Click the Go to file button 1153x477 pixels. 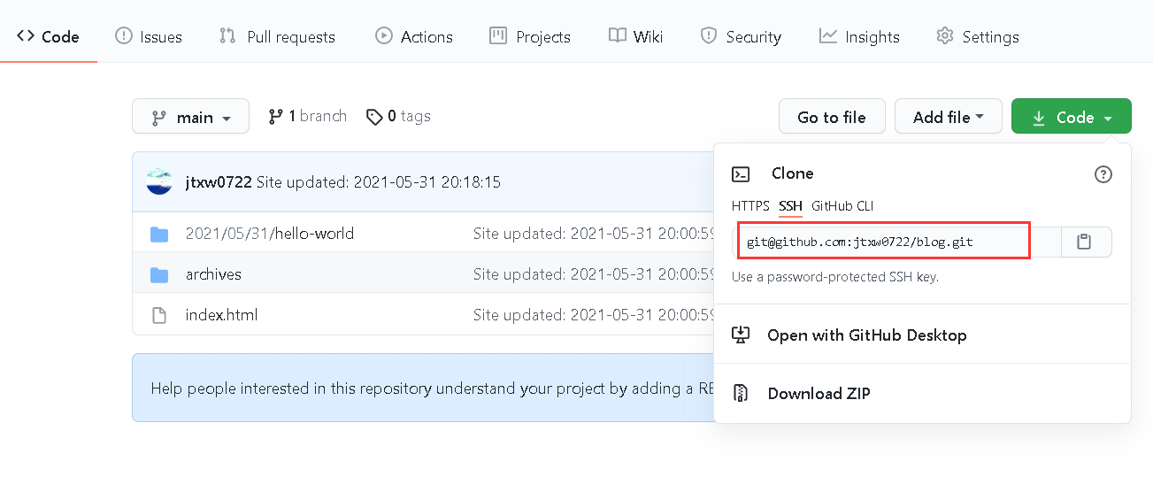coord(831,117)
